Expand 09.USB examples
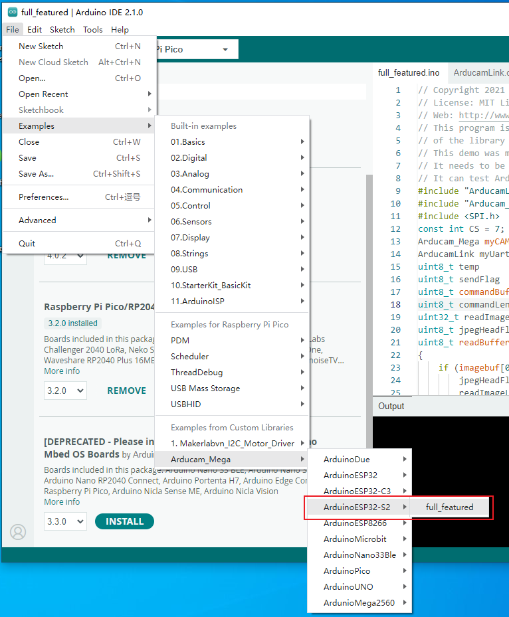 click(233, 270)
